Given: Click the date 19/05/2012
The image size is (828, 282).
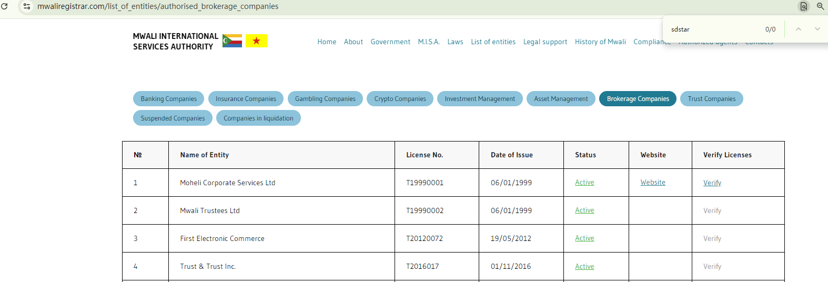Looking at the screenshot, I should click(x=511, y=239).
